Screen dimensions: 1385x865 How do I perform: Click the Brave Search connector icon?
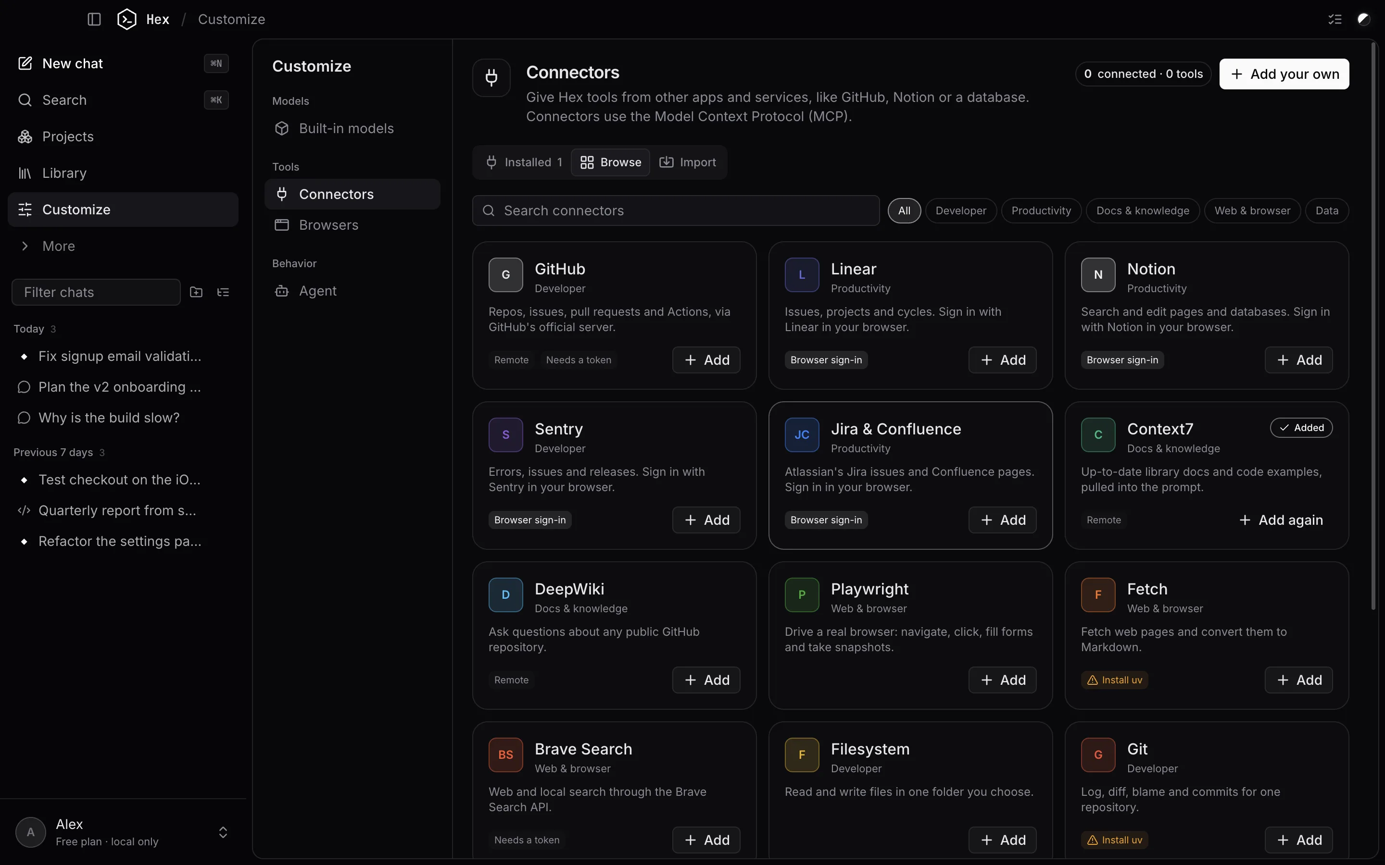(x=505, y=755)
